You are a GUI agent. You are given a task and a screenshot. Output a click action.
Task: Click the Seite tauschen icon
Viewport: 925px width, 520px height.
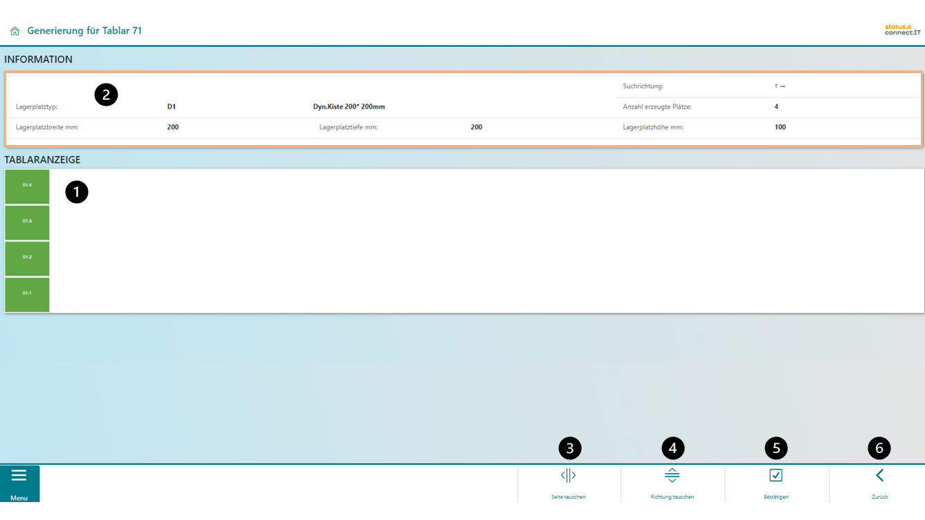pyautogui.click(x=568, y=476)
